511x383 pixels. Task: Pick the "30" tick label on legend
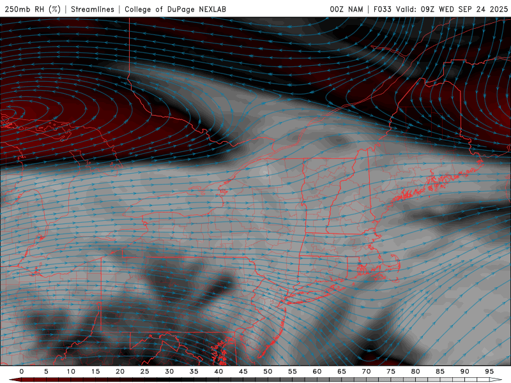pyautogui.click(x=169, y=372)
